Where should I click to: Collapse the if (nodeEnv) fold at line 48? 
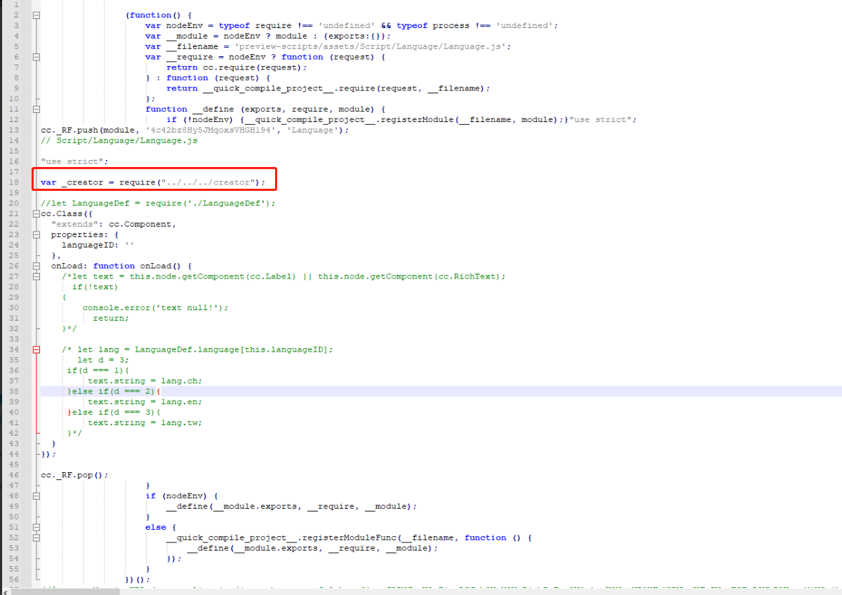(x=36, y=495)
